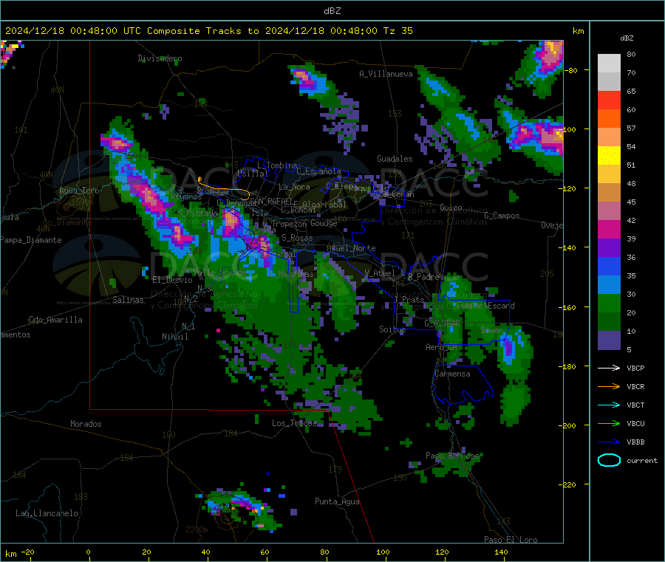Click the yellow 51-54 dBZ legend swatch

(x=609, y=156)
